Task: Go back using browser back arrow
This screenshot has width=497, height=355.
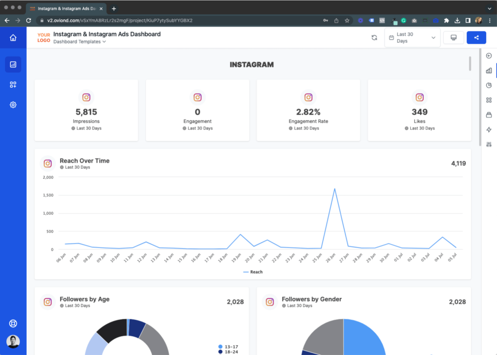Action: coord(7,20)
